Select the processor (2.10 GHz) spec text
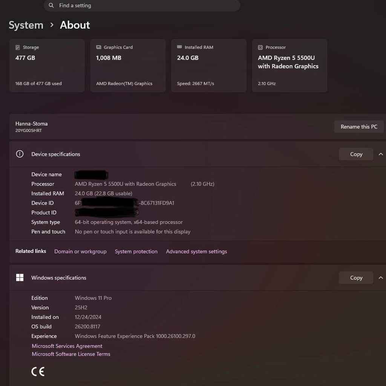The height and width of the screenshot is (386, 386). [x=202, y=184]
